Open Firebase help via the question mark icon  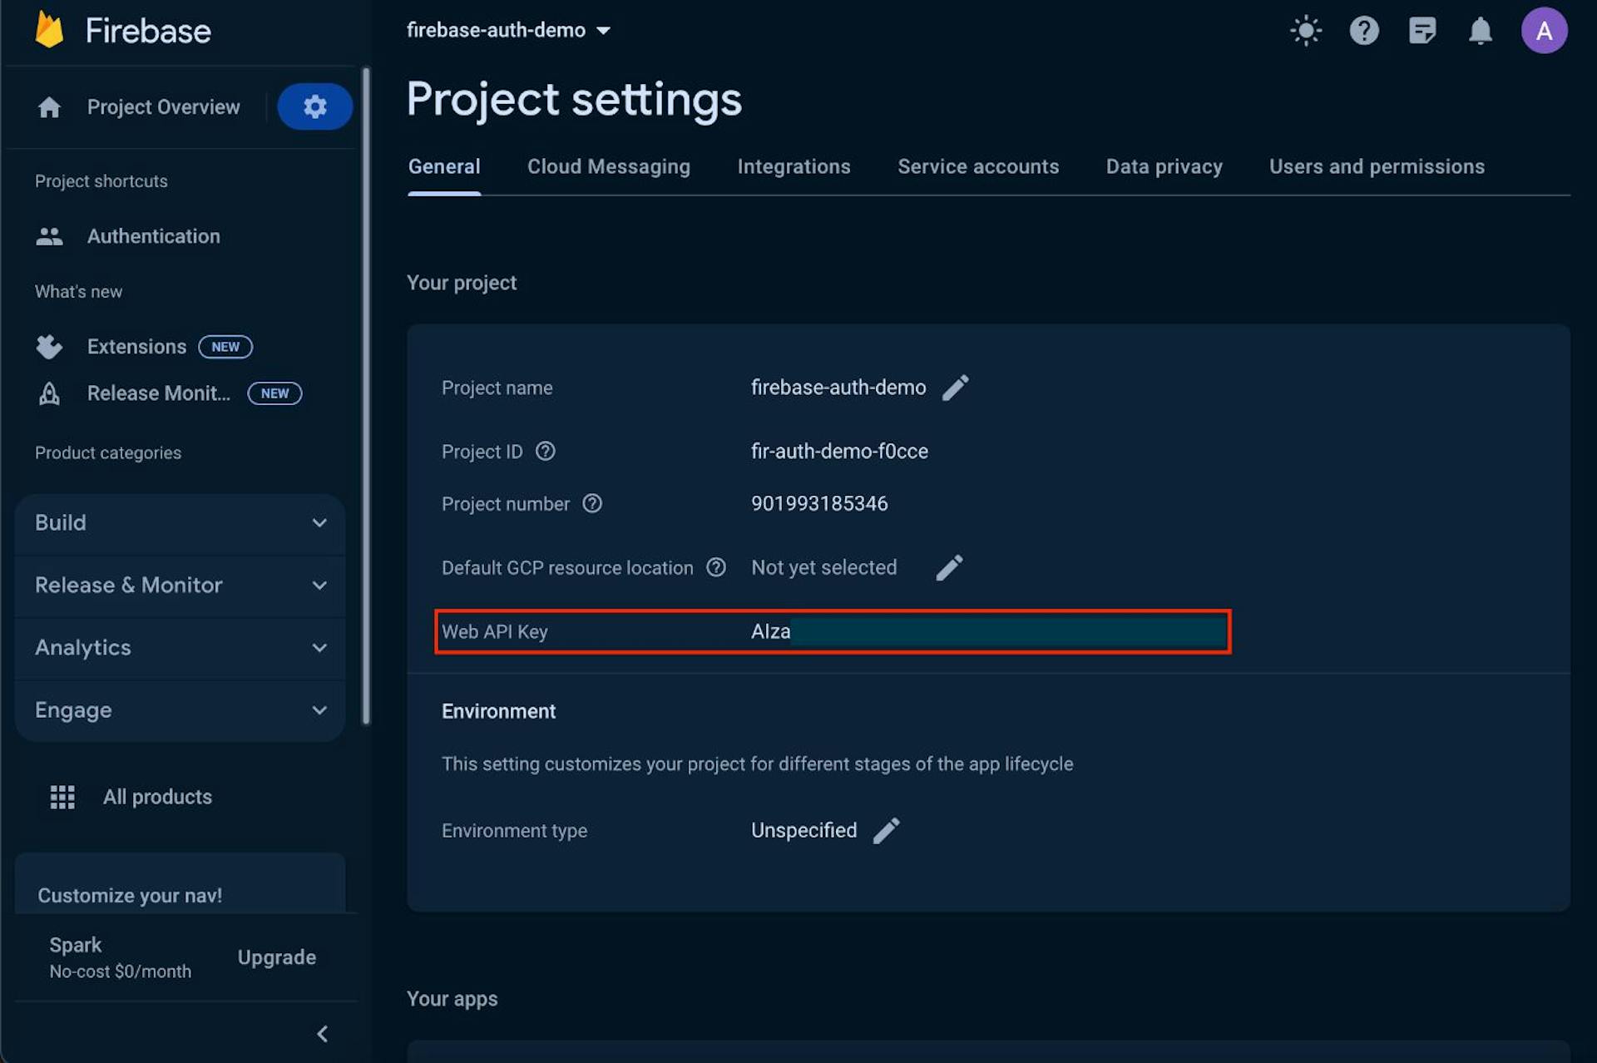click(1363, 30)
